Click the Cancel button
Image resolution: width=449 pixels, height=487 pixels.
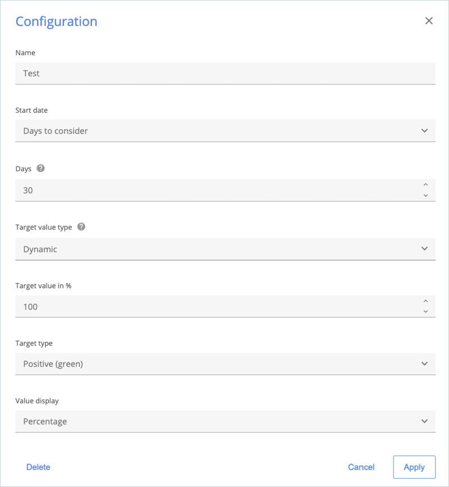click(x=361, y=467)
